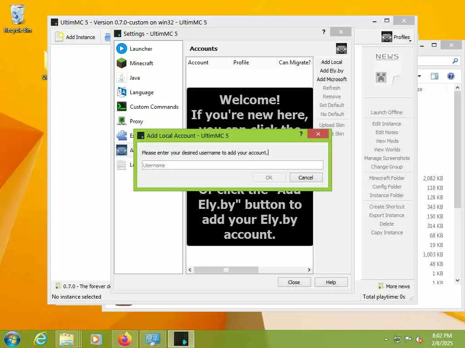Click the Add Instance toolbar icon
This screenshot has height=348, width=465.
(x=59, y=37)
